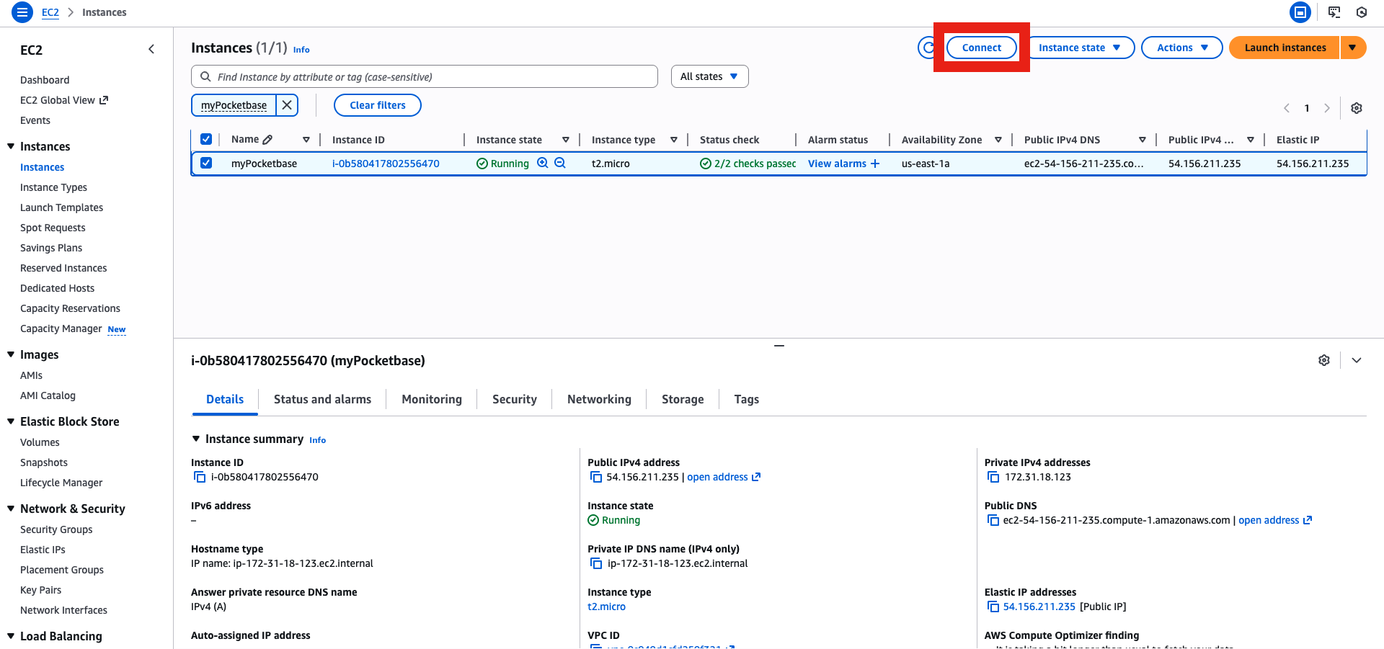
Task: Click the Connect button
Action: click(x=981, y=47)
